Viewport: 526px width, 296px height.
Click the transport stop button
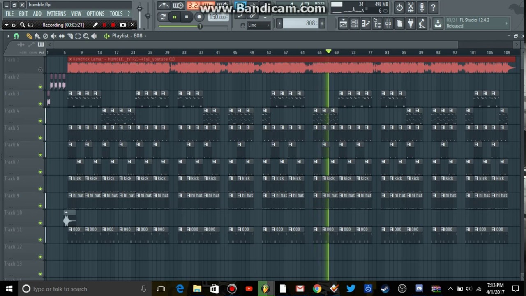click(x=186, y=17)
